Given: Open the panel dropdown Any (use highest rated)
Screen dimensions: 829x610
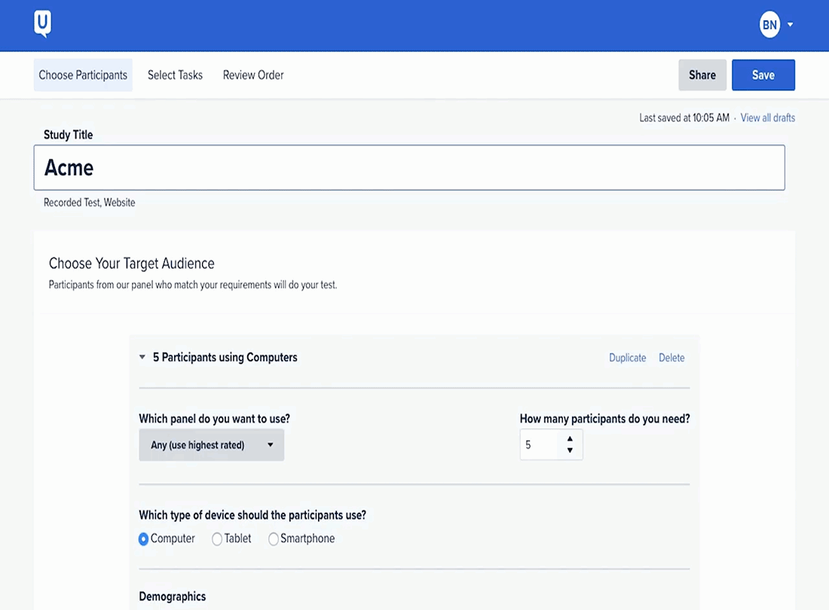Looking at the screenshot, I should (212, 444).
